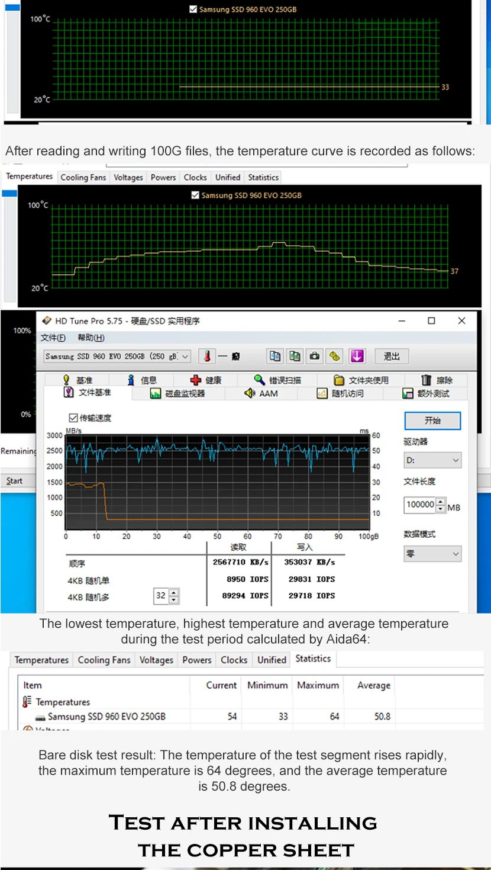
Task: Uncheck Samsung SSD 960 EVO in lower temperature graph
Action: [x=196, y=195]
